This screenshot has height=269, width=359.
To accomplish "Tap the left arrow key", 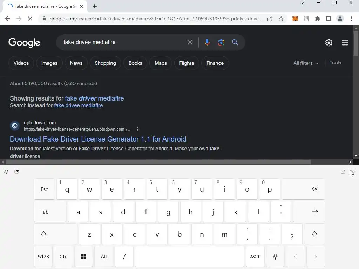I will [x=296, y=256].
